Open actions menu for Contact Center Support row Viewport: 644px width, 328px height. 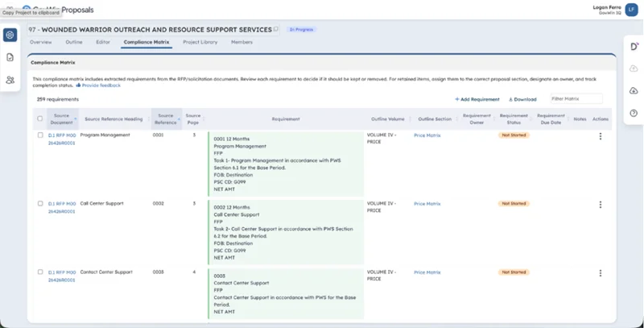coord(600,273)
